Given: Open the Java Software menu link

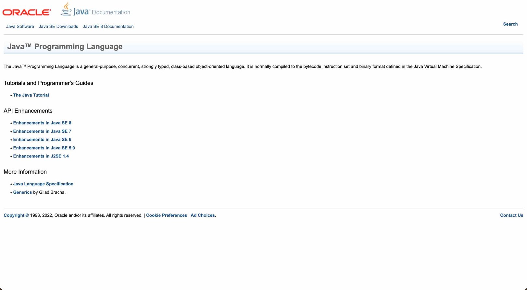Looking at the screenshot, I should coord(20,27).
